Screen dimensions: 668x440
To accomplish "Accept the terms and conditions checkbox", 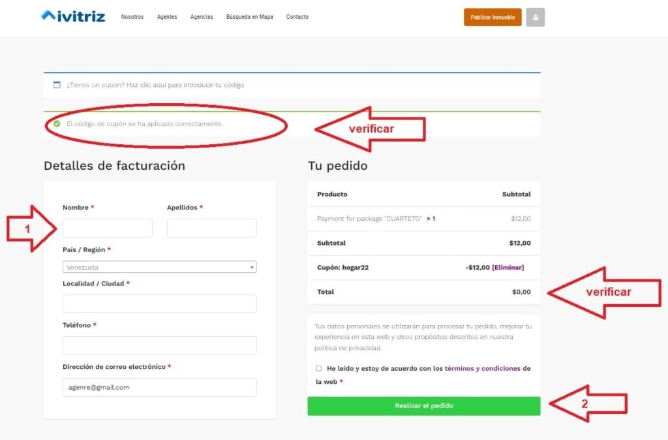I will (x=318, y=368).
